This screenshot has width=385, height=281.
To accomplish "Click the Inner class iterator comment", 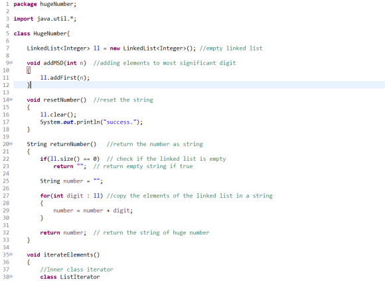I will click(76, 270).
